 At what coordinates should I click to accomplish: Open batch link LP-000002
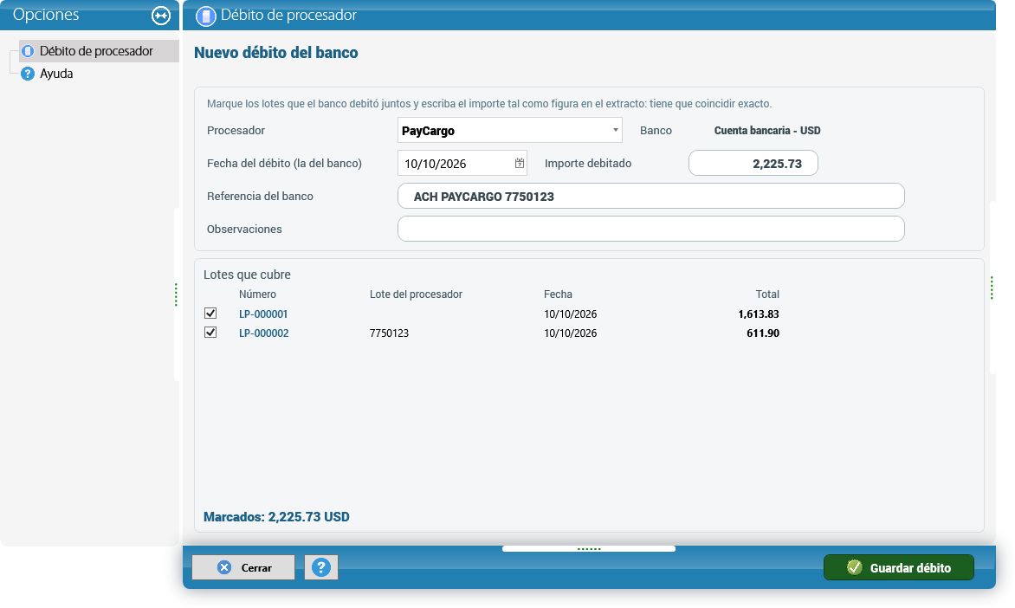(263, 333)
